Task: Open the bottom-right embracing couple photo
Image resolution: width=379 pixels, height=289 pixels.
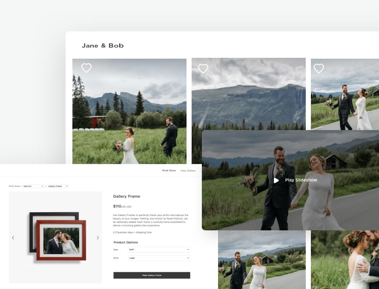Action: 345,260
